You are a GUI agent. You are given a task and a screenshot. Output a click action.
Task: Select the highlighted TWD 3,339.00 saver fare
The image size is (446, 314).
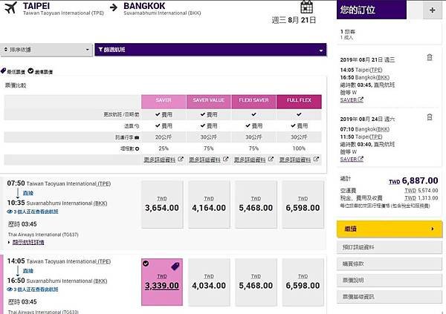point(162,282)
